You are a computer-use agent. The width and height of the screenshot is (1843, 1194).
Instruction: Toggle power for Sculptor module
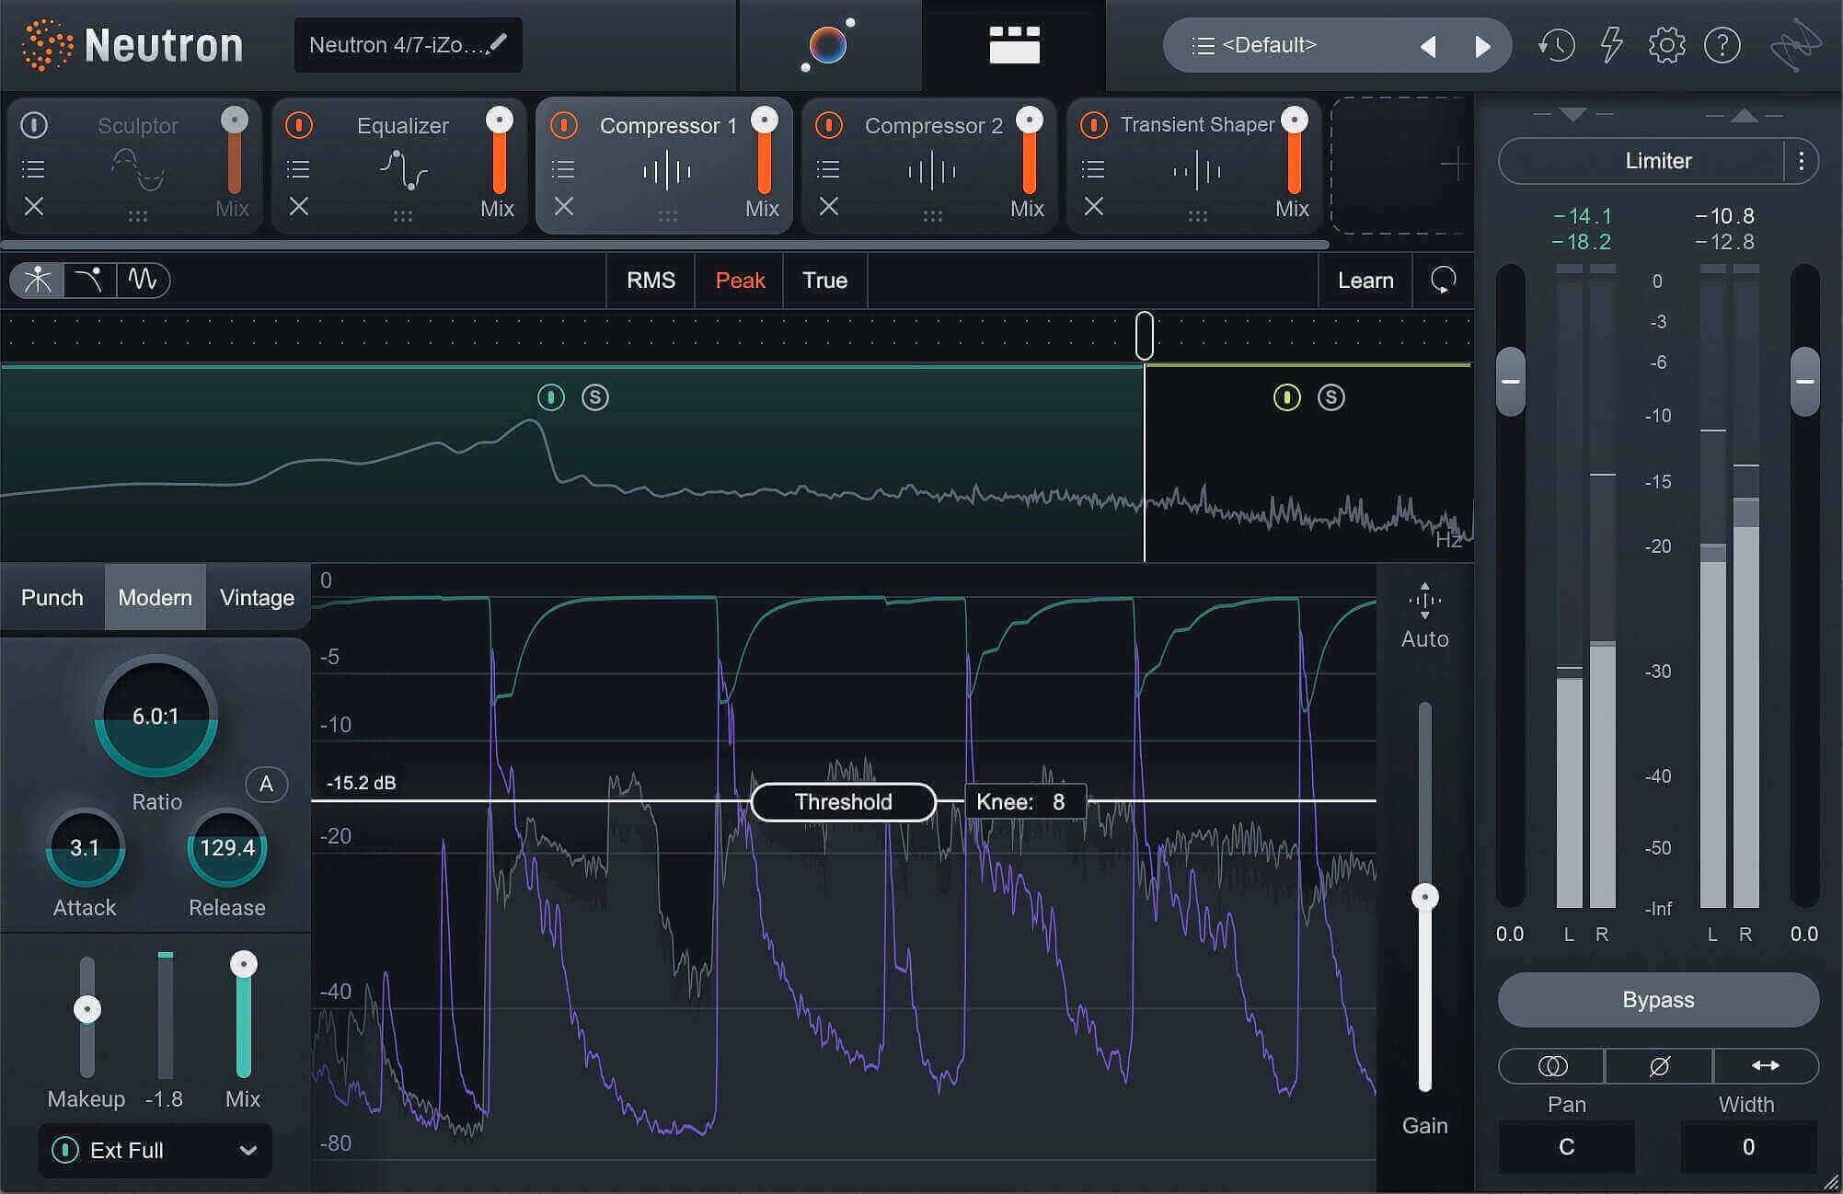(x=34, y=125)
